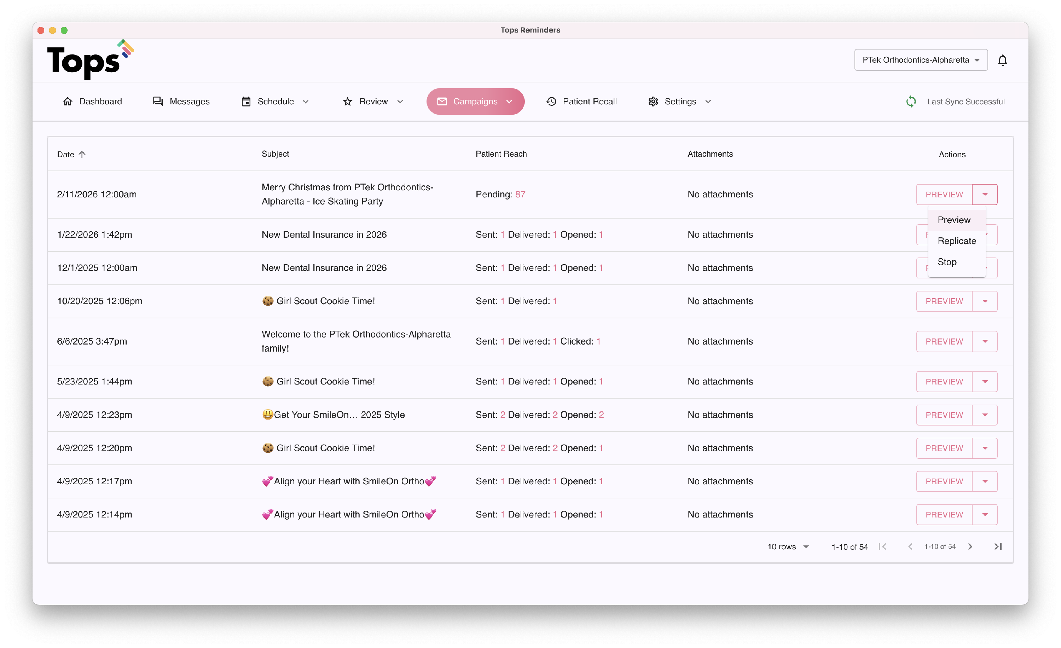Go to last page of campaigns
The image size is (1061, 648).
[997, 546]
